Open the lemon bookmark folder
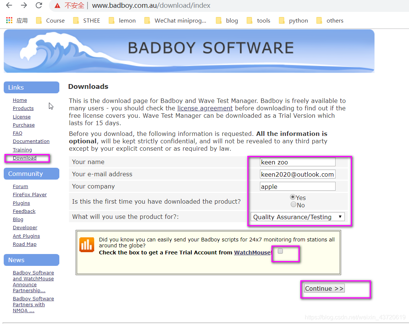The width and height of the screenshot is (409, 324). tap(122, 21)
